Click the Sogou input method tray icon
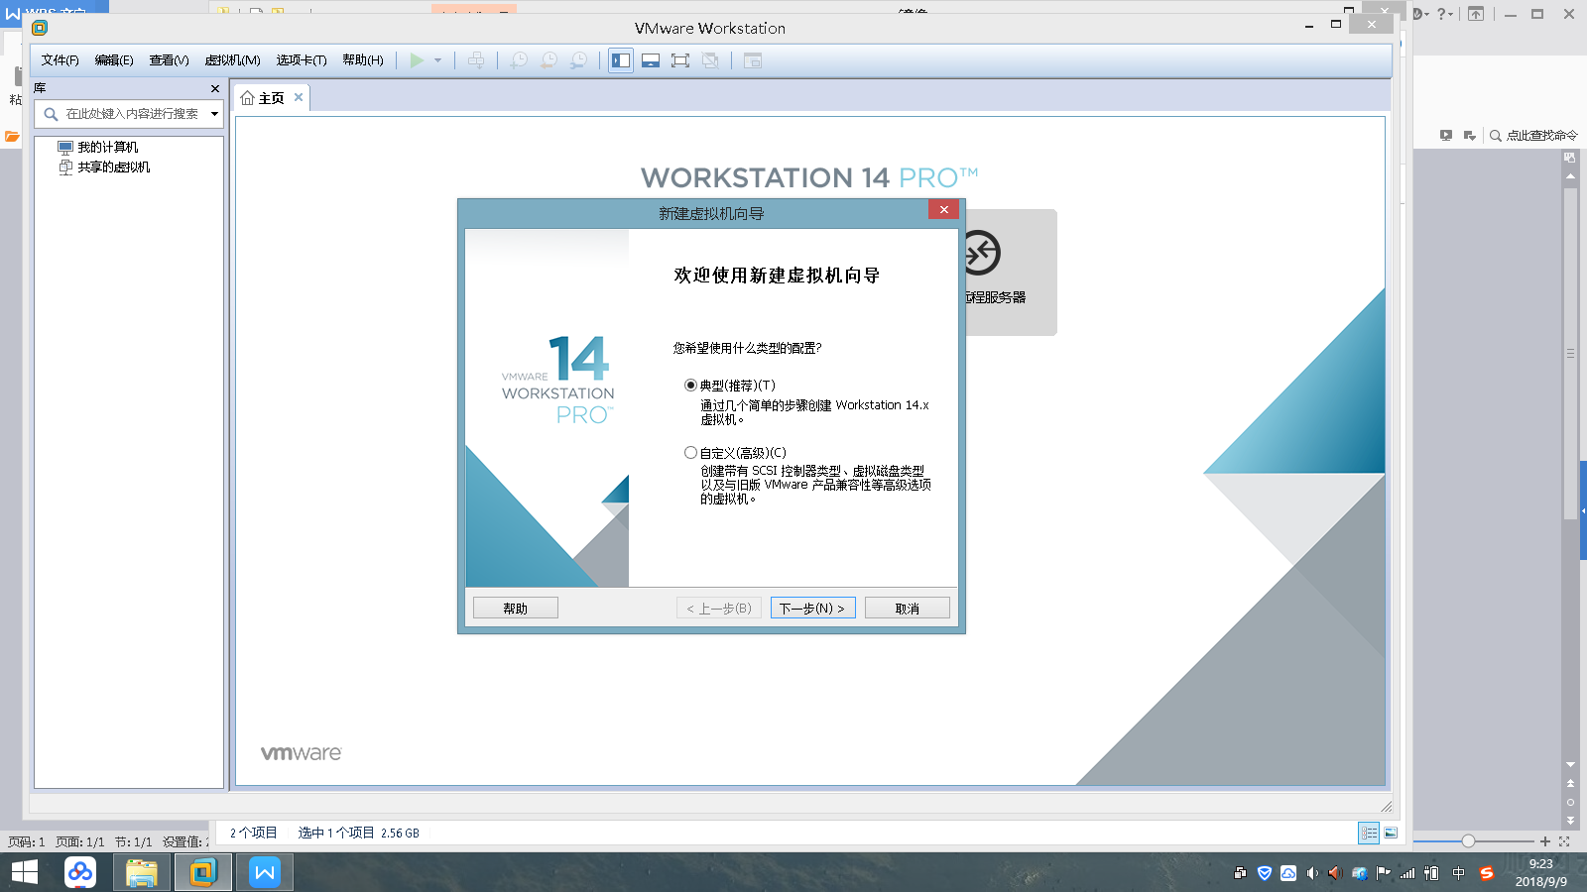 [1486, 873]
